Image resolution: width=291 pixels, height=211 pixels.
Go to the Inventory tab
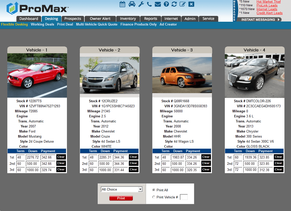(128, 19)
